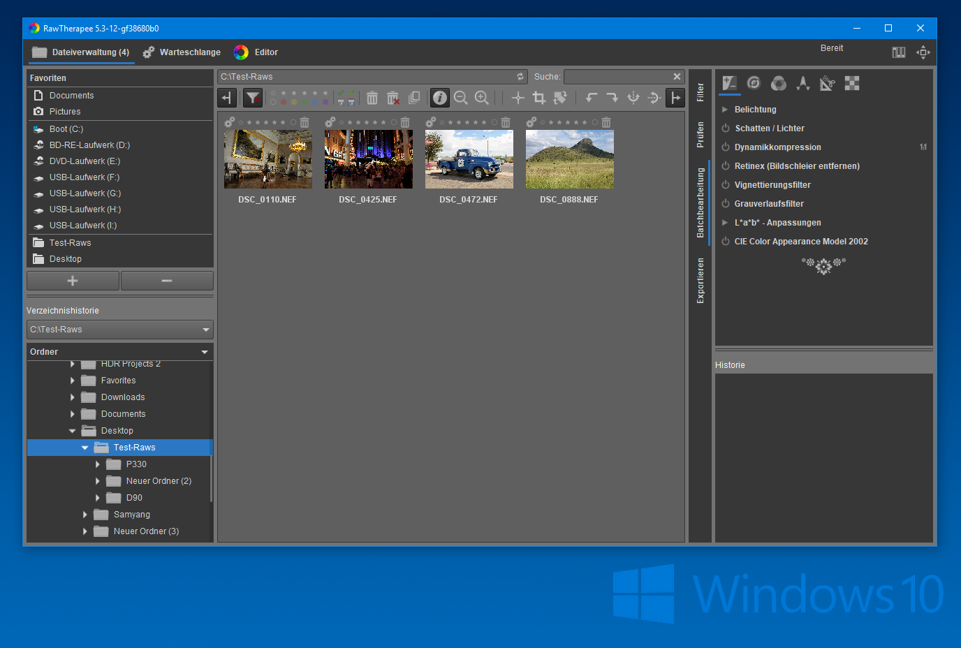Collapse the Desktop folder in tree

[x=73, y=431]
